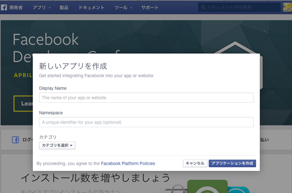292x193 pixels.
Task: Focus the Display Name input field
Action: point(146,98)
